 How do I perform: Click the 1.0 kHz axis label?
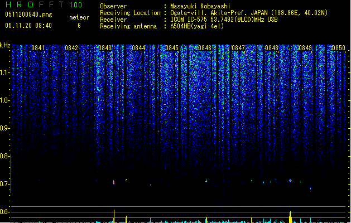pos(4,100)
